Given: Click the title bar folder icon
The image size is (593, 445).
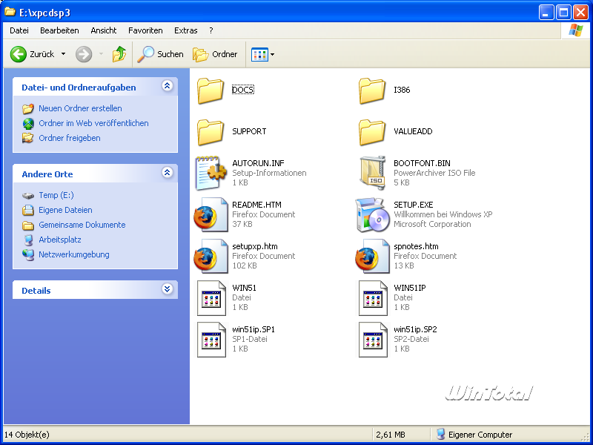Looking at the screenshot, I should coord(10,12).
